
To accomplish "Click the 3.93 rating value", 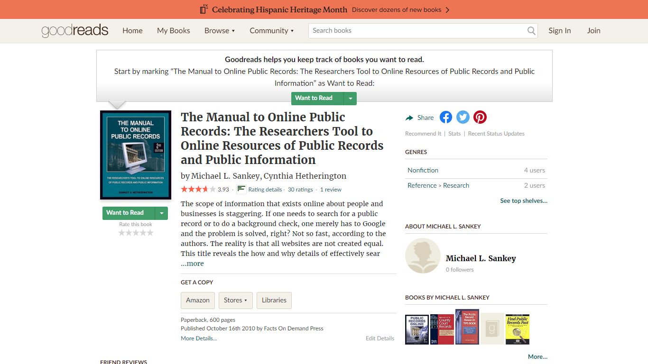I will (223, 190).
